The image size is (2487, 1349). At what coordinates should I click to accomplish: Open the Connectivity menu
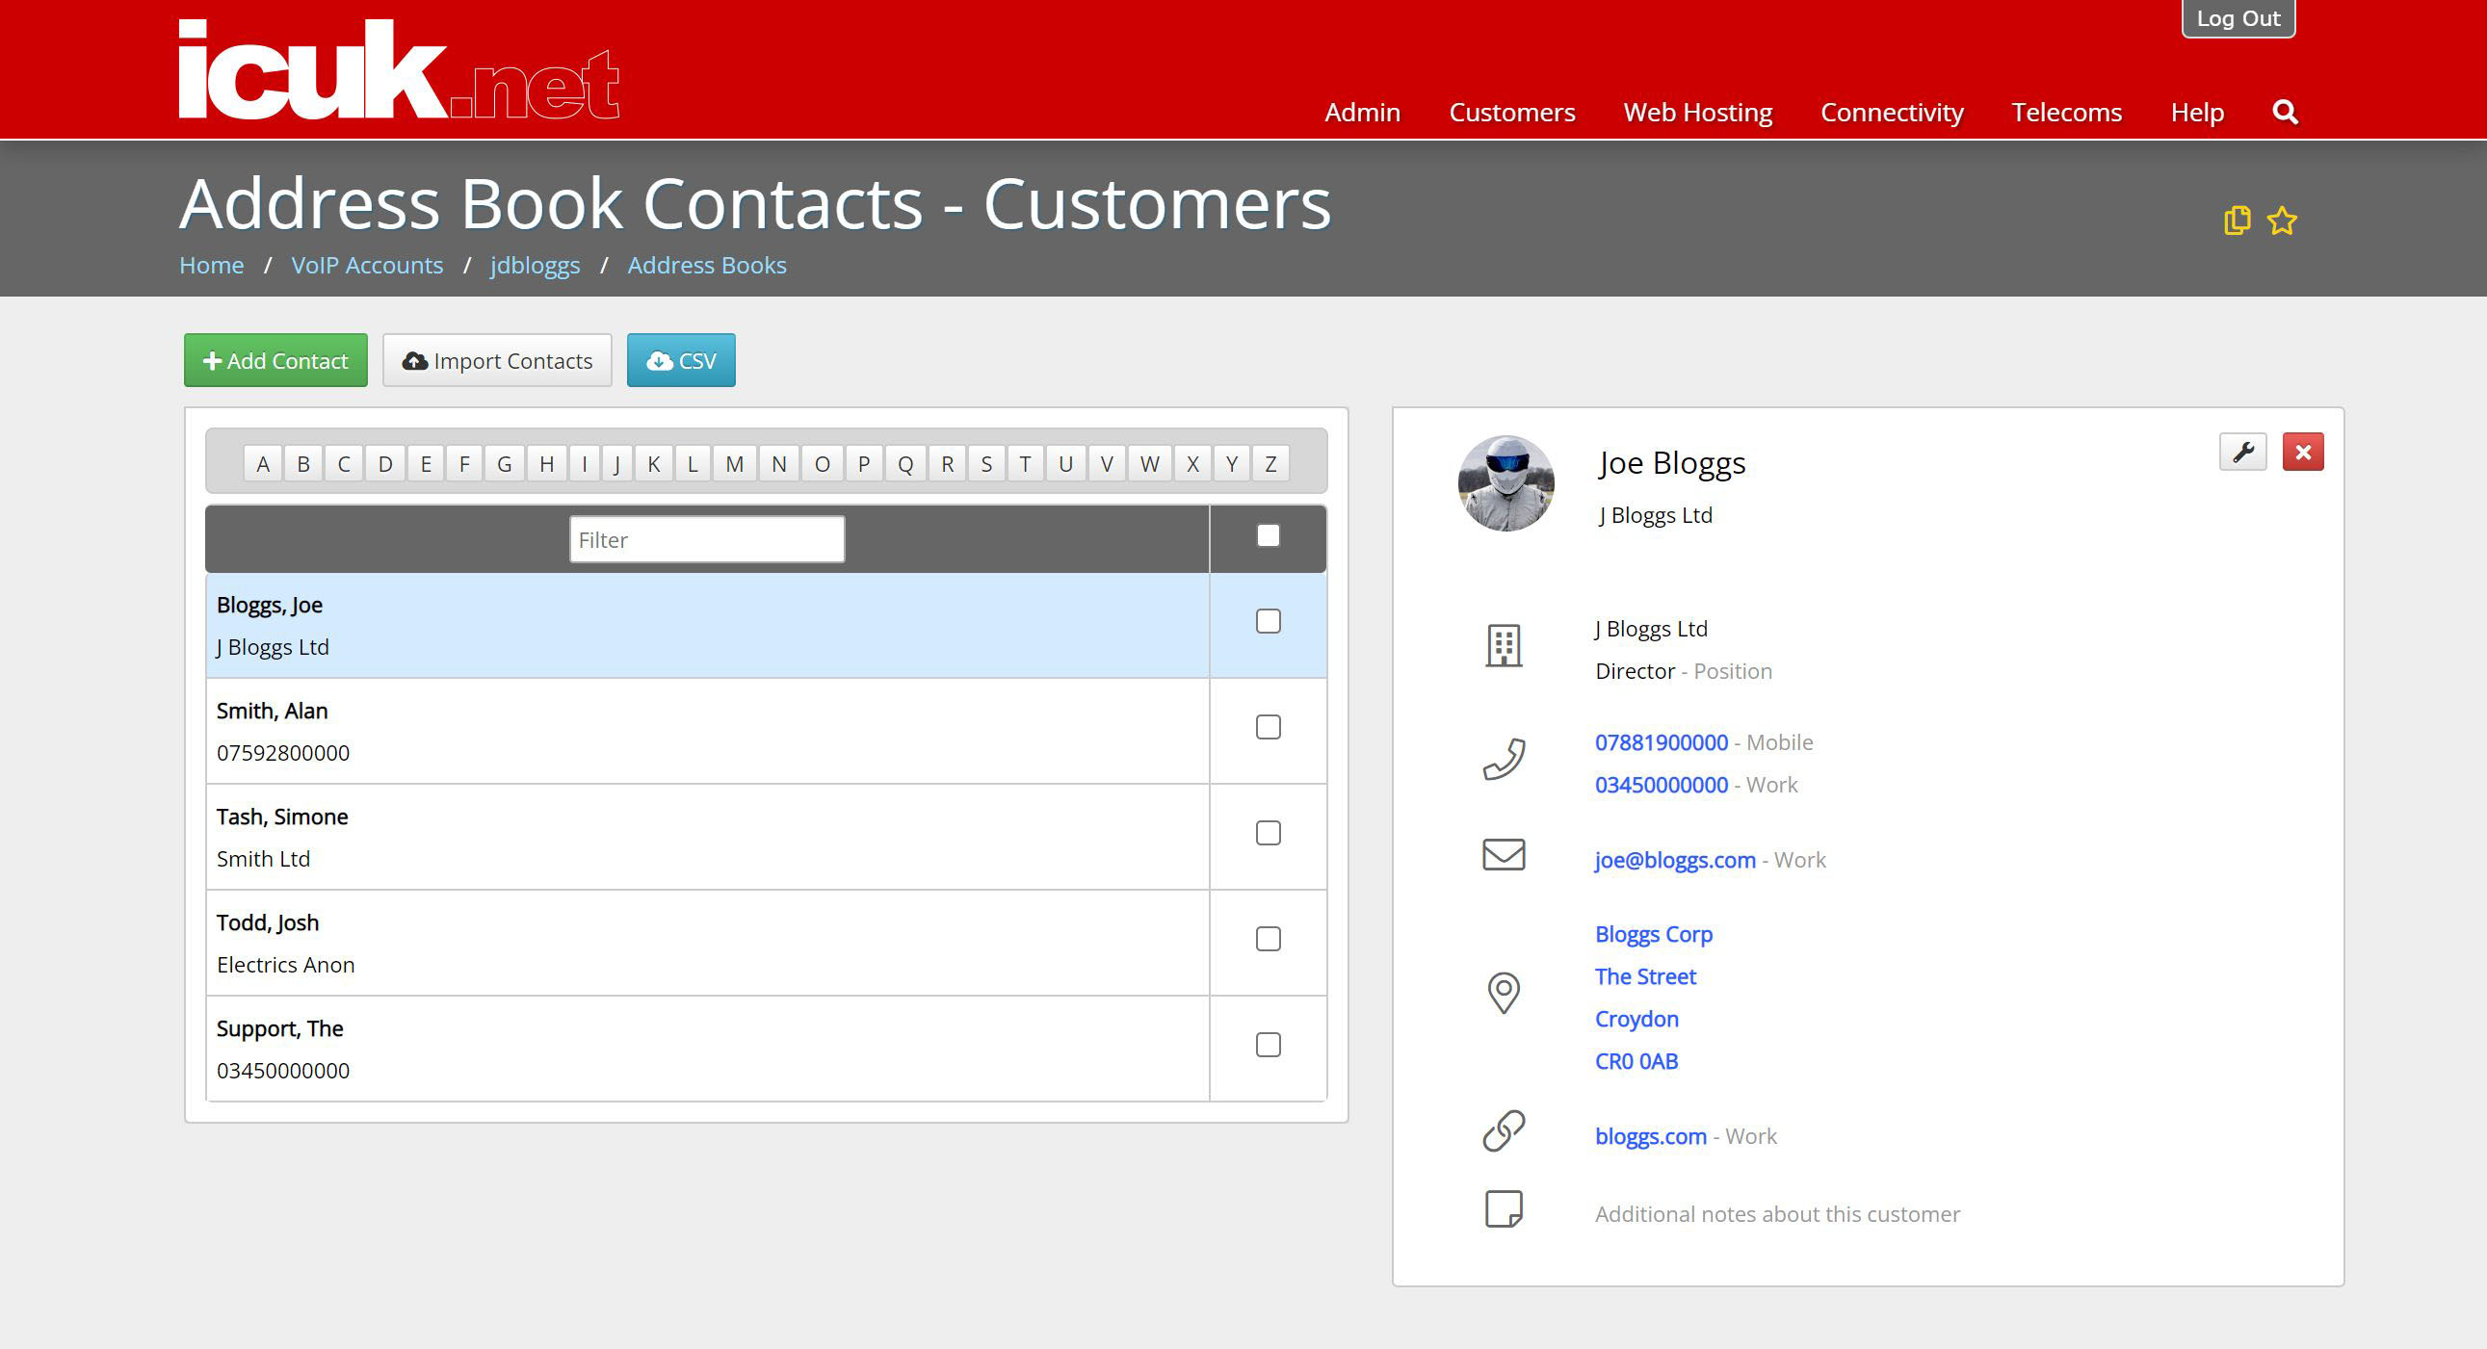click(1892, 113)
